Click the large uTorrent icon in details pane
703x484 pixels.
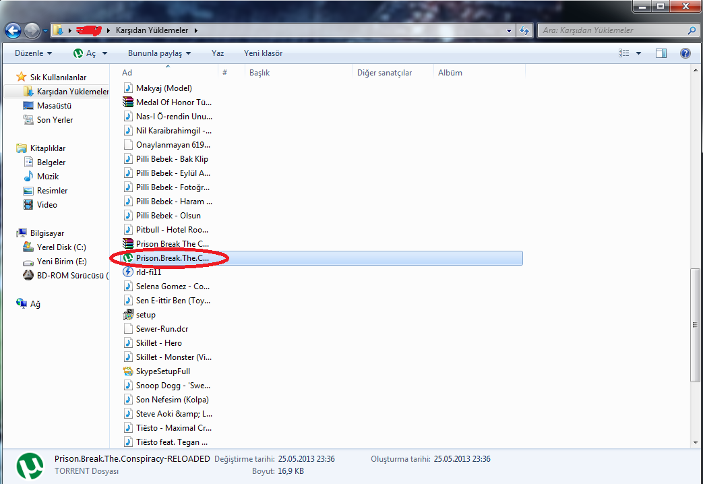(x=30, y=466)
